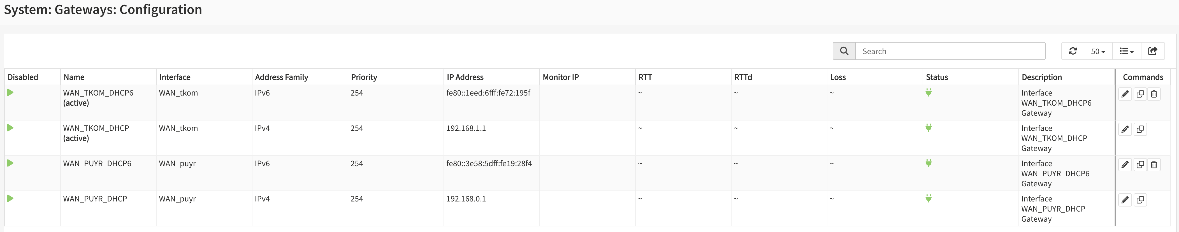Delete the WAN_TKOM_DHCP6 gateway
The width and height of the screenshot is (1179, 232).
click(x=1154, y=94)
